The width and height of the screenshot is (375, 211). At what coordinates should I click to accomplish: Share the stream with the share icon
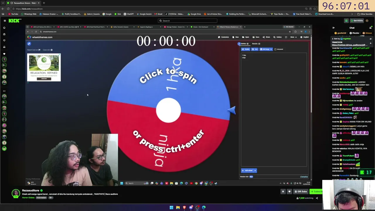pyautogui.click(x=317, y=198)
